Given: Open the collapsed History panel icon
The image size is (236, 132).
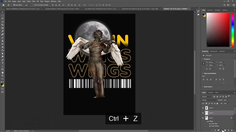Looking at the screenshot, I should [198, 11].
